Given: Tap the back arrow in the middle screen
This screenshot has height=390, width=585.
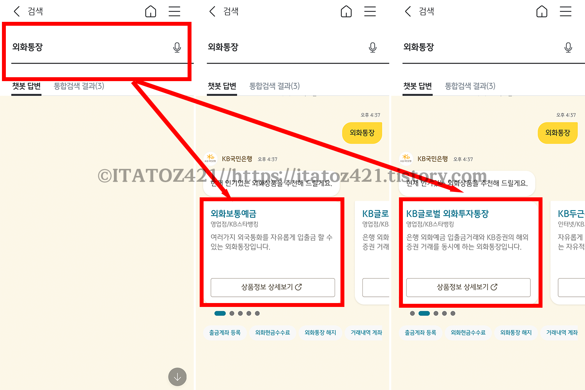Looking at the screenshot, I should click(212, 11).
